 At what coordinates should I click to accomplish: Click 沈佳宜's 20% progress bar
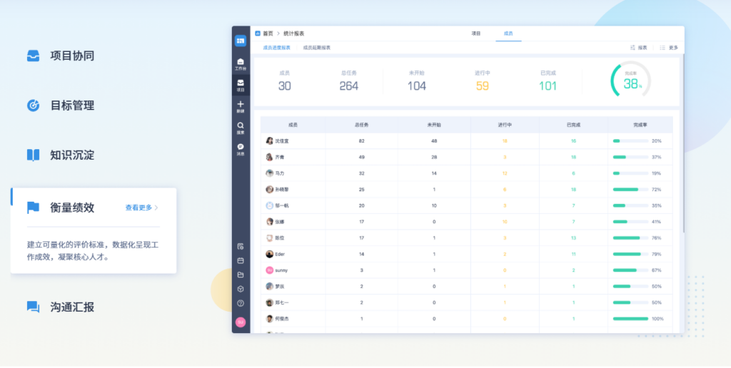pyautogui.click(x=630, y=140)
